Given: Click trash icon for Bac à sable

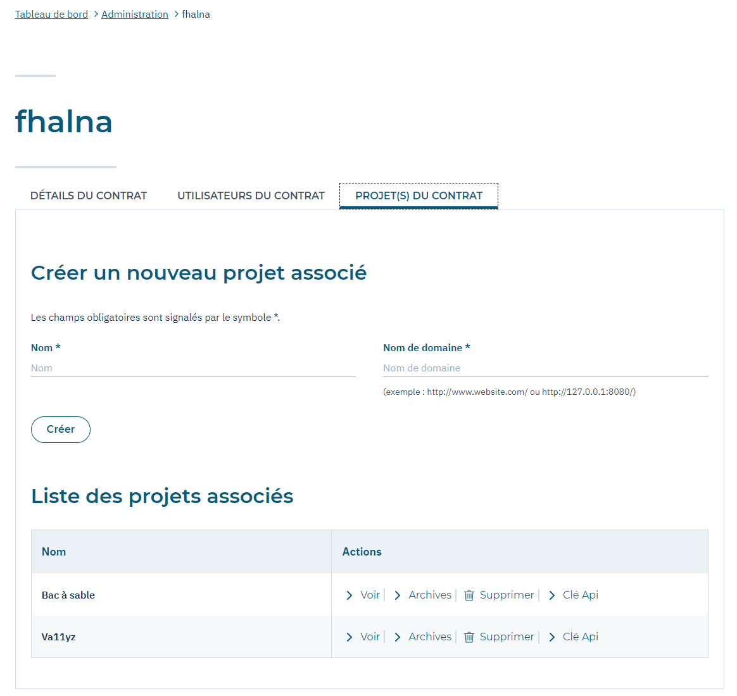Looking at the screenshot, I should click(469, 595).
